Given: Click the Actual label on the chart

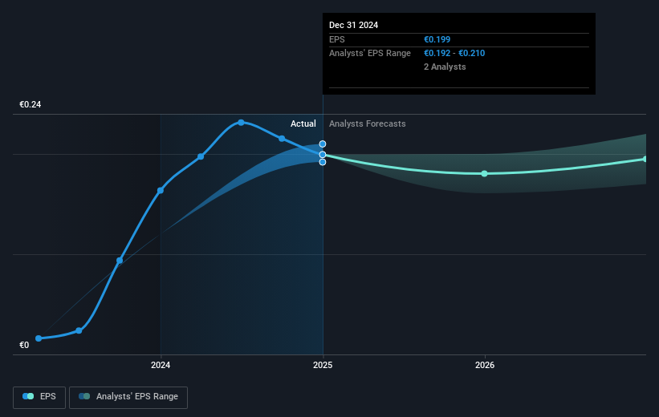Looking at the screenshot, I should [303, 123].
